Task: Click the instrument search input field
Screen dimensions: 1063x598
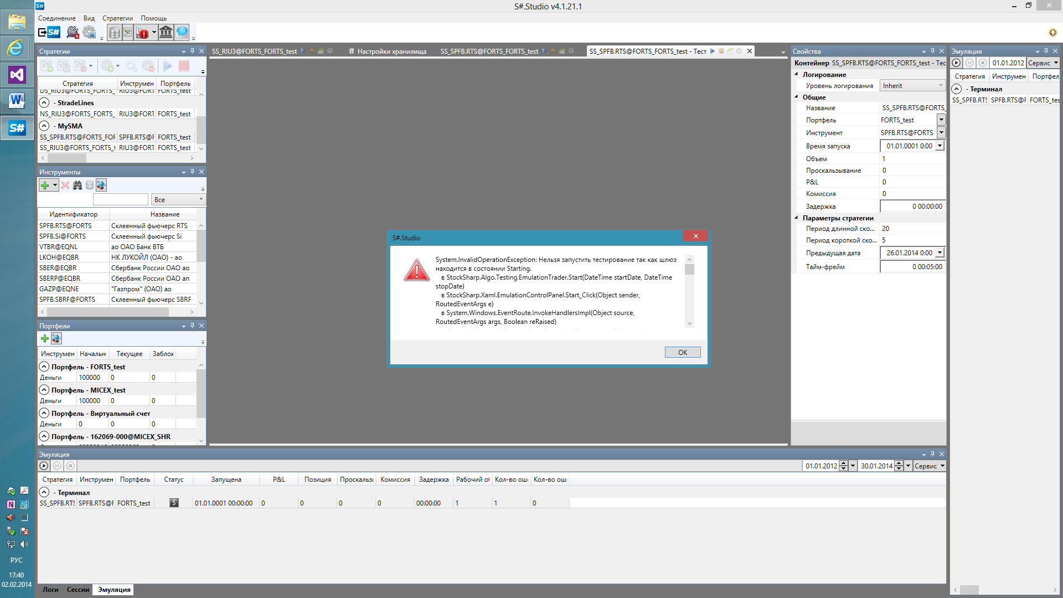Action: click(121, 199)
